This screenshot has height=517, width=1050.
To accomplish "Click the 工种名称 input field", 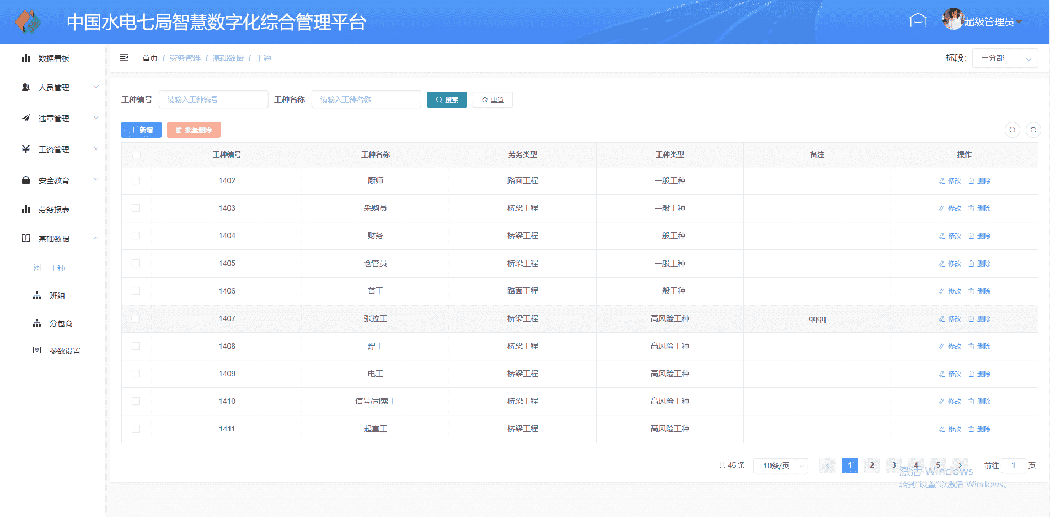I will [x=366, y=99].
